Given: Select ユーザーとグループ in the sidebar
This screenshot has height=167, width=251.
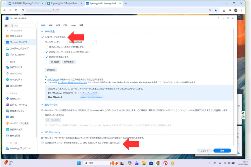Looking at the screenshot, I should tap(19, 48).
